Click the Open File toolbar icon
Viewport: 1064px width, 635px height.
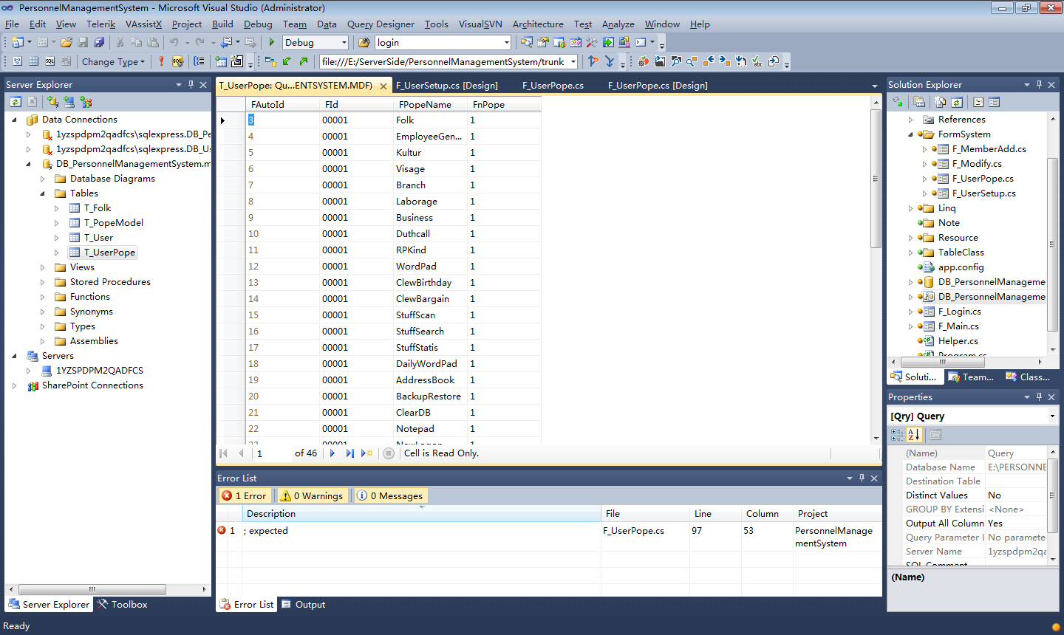pyautogui.click(x=66, y=43)
